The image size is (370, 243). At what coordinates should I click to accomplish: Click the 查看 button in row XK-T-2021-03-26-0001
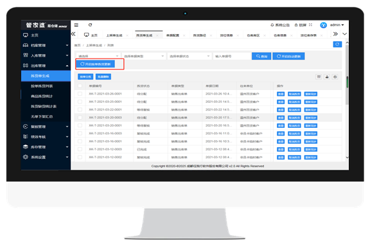281,94
